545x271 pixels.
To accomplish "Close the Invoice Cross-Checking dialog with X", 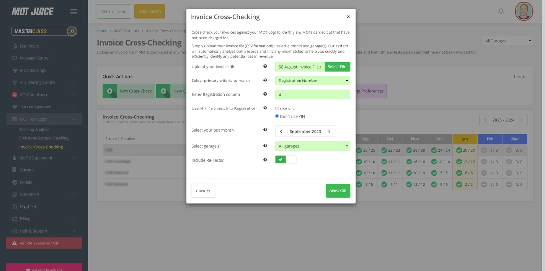I will coord(348,16).
